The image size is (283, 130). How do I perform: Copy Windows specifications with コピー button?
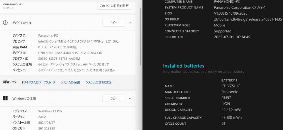[114, 98]
